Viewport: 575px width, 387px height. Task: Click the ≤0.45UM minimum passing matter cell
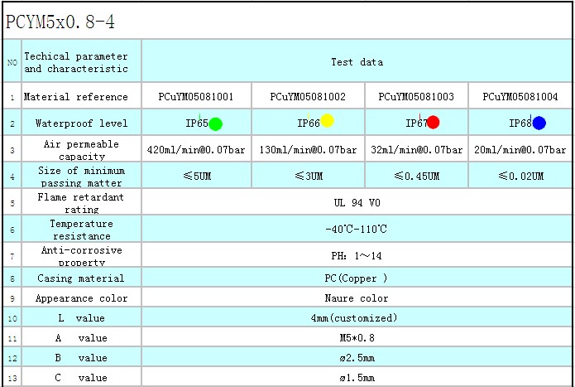coord(416,176)
